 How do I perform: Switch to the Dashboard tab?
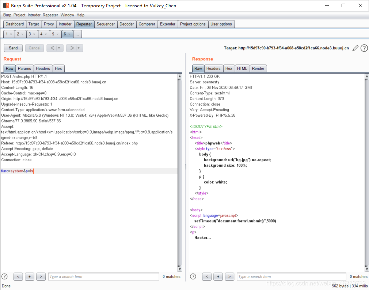click(x=15, y=24)
